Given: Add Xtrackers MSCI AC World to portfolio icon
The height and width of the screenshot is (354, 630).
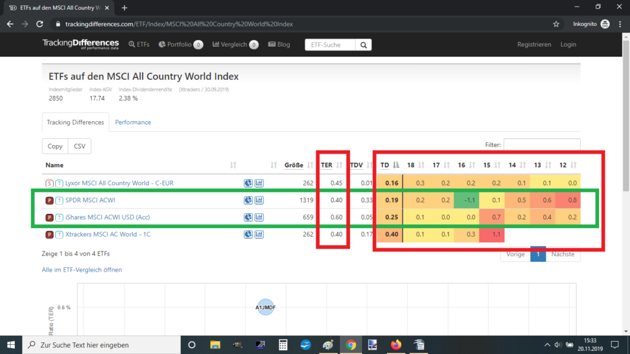Looking at the screenshot, I should click(248, 234).
